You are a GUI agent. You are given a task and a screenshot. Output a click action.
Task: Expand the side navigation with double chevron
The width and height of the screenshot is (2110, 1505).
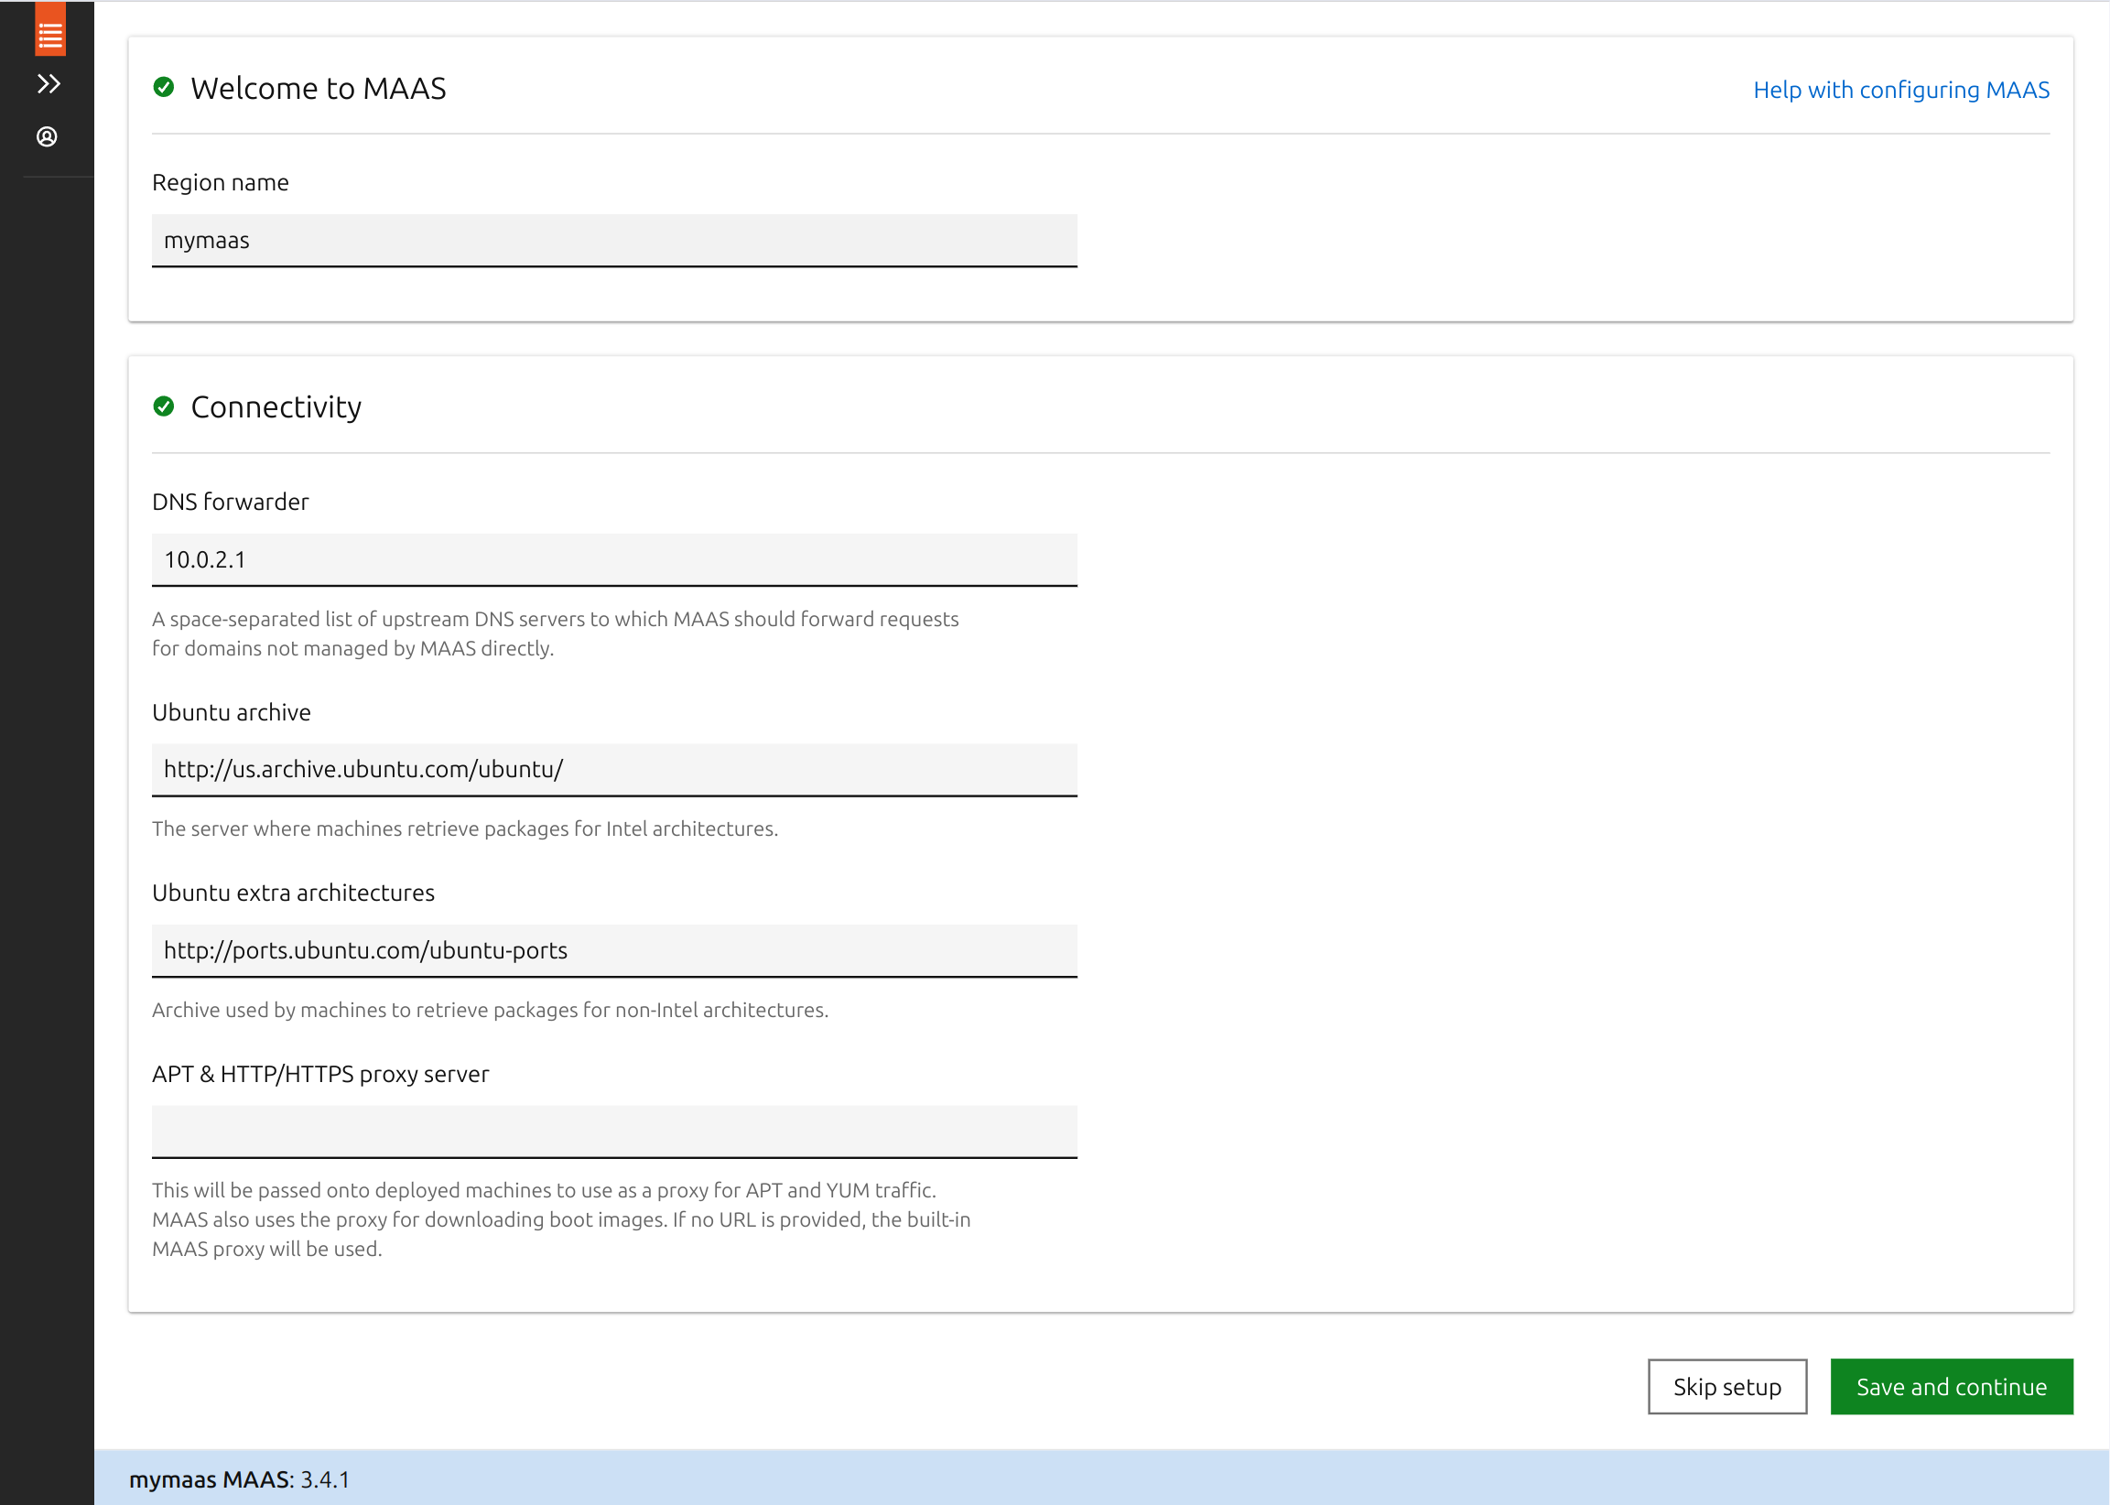tap(49, 84)
